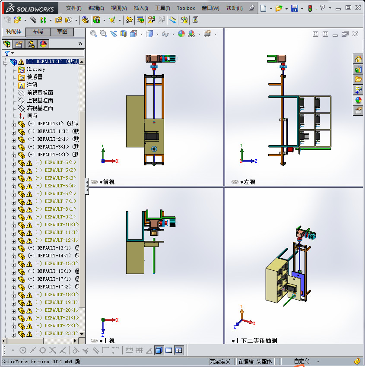
Task: Open Hide/Show Items dropdown arrow
Action: pyautogui.click(x=173, y=34)
